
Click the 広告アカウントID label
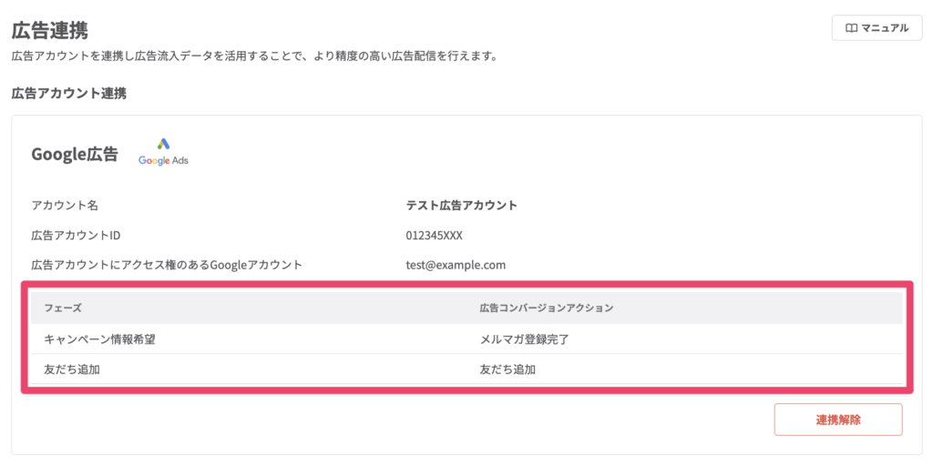76,236
